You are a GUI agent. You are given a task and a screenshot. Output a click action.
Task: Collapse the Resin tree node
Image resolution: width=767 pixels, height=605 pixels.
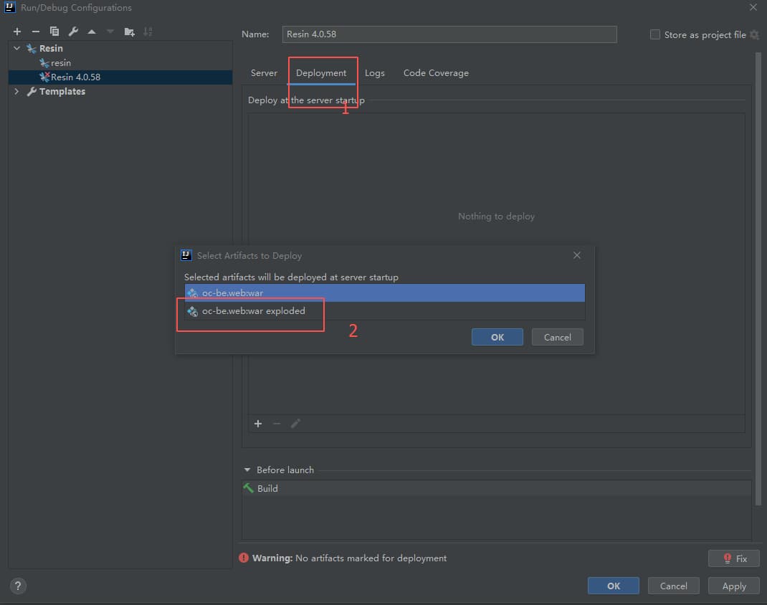(17, 49)
